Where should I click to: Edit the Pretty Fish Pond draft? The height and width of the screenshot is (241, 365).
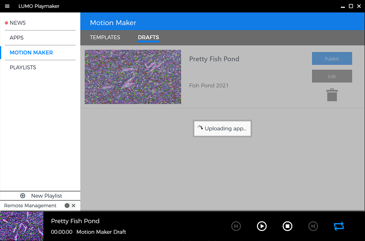pyautogui.click(x=332, y=76)
